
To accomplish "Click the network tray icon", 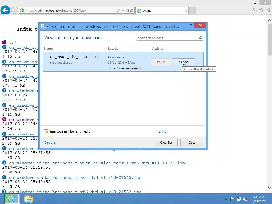I will [239, 199].
